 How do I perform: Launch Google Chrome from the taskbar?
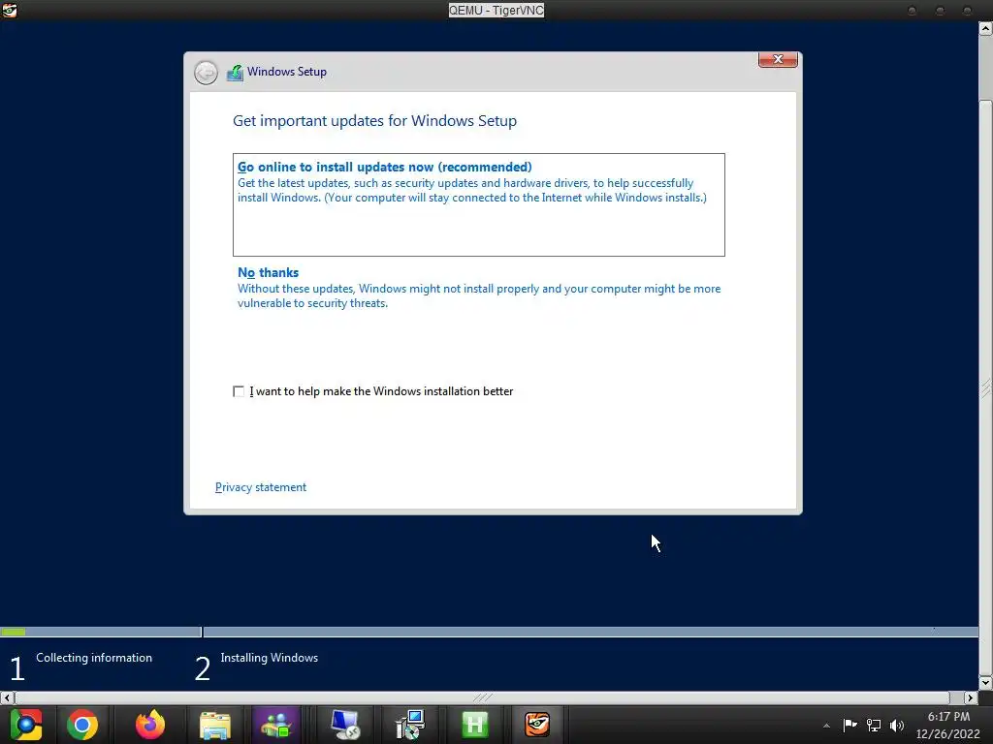click(83, 725)
